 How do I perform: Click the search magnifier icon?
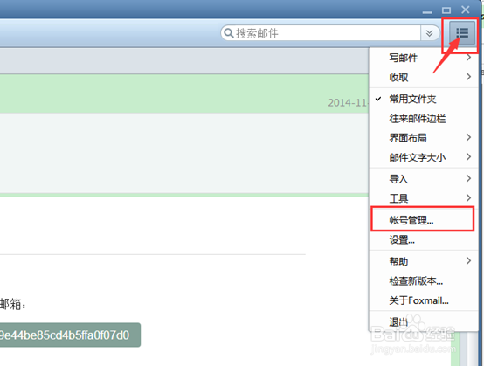228,32
